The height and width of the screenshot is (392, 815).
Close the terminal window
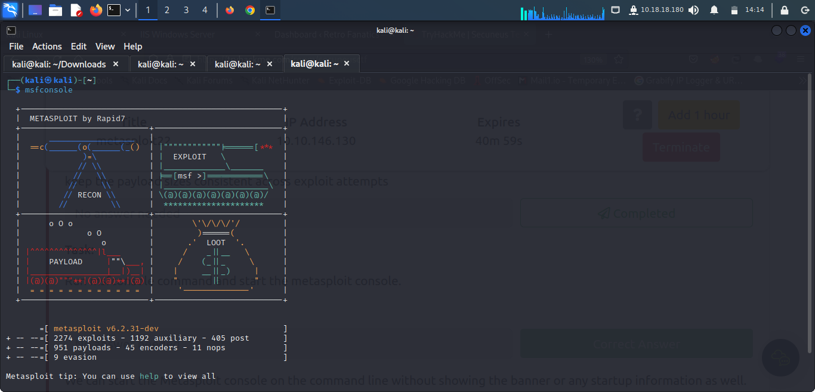tap(805, 30)
